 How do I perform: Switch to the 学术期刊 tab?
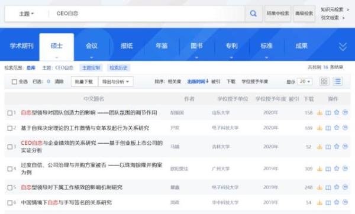(21, 46)
